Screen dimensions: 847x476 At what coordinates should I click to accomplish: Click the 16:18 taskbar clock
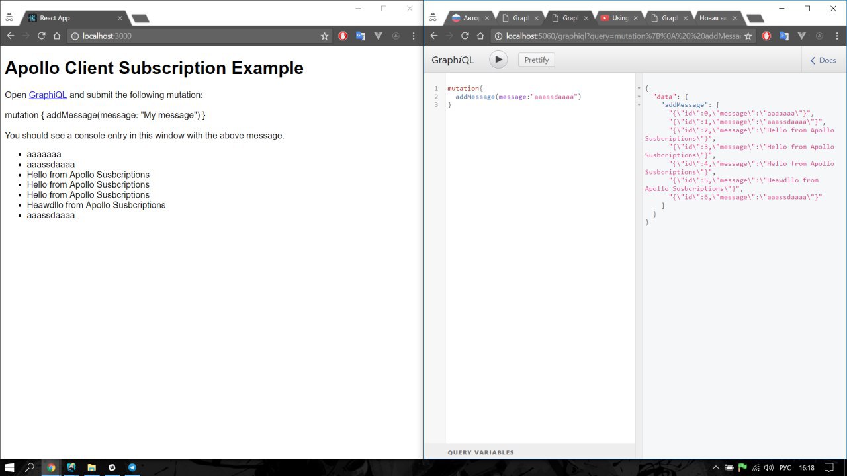coord(807,467)
